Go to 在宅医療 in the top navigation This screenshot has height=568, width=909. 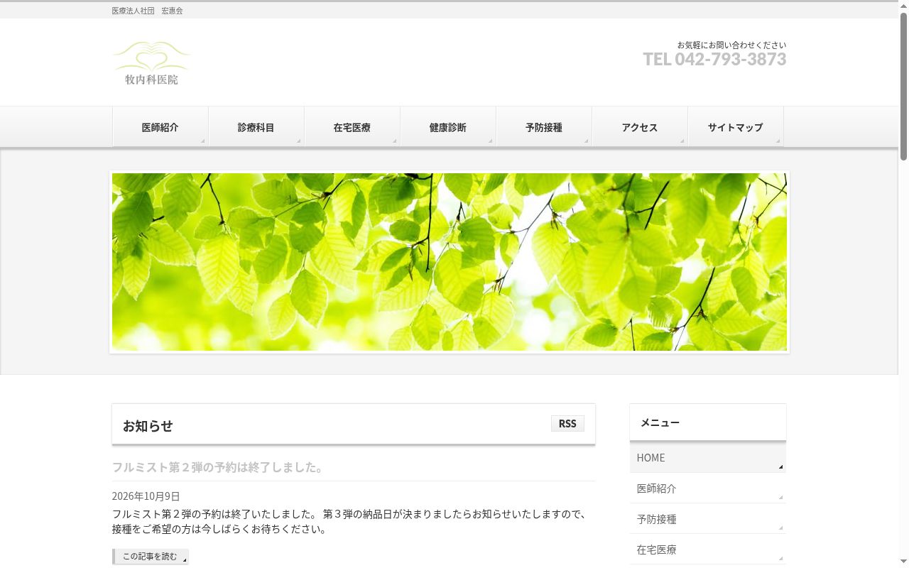point(352,127)
